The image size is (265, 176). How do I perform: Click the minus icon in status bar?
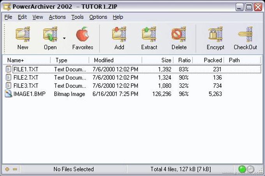tap(15, 169)
